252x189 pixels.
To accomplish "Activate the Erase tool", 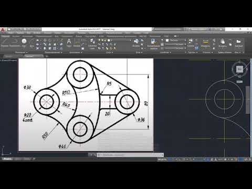I will pyautogui.click(x=61, y=40).
